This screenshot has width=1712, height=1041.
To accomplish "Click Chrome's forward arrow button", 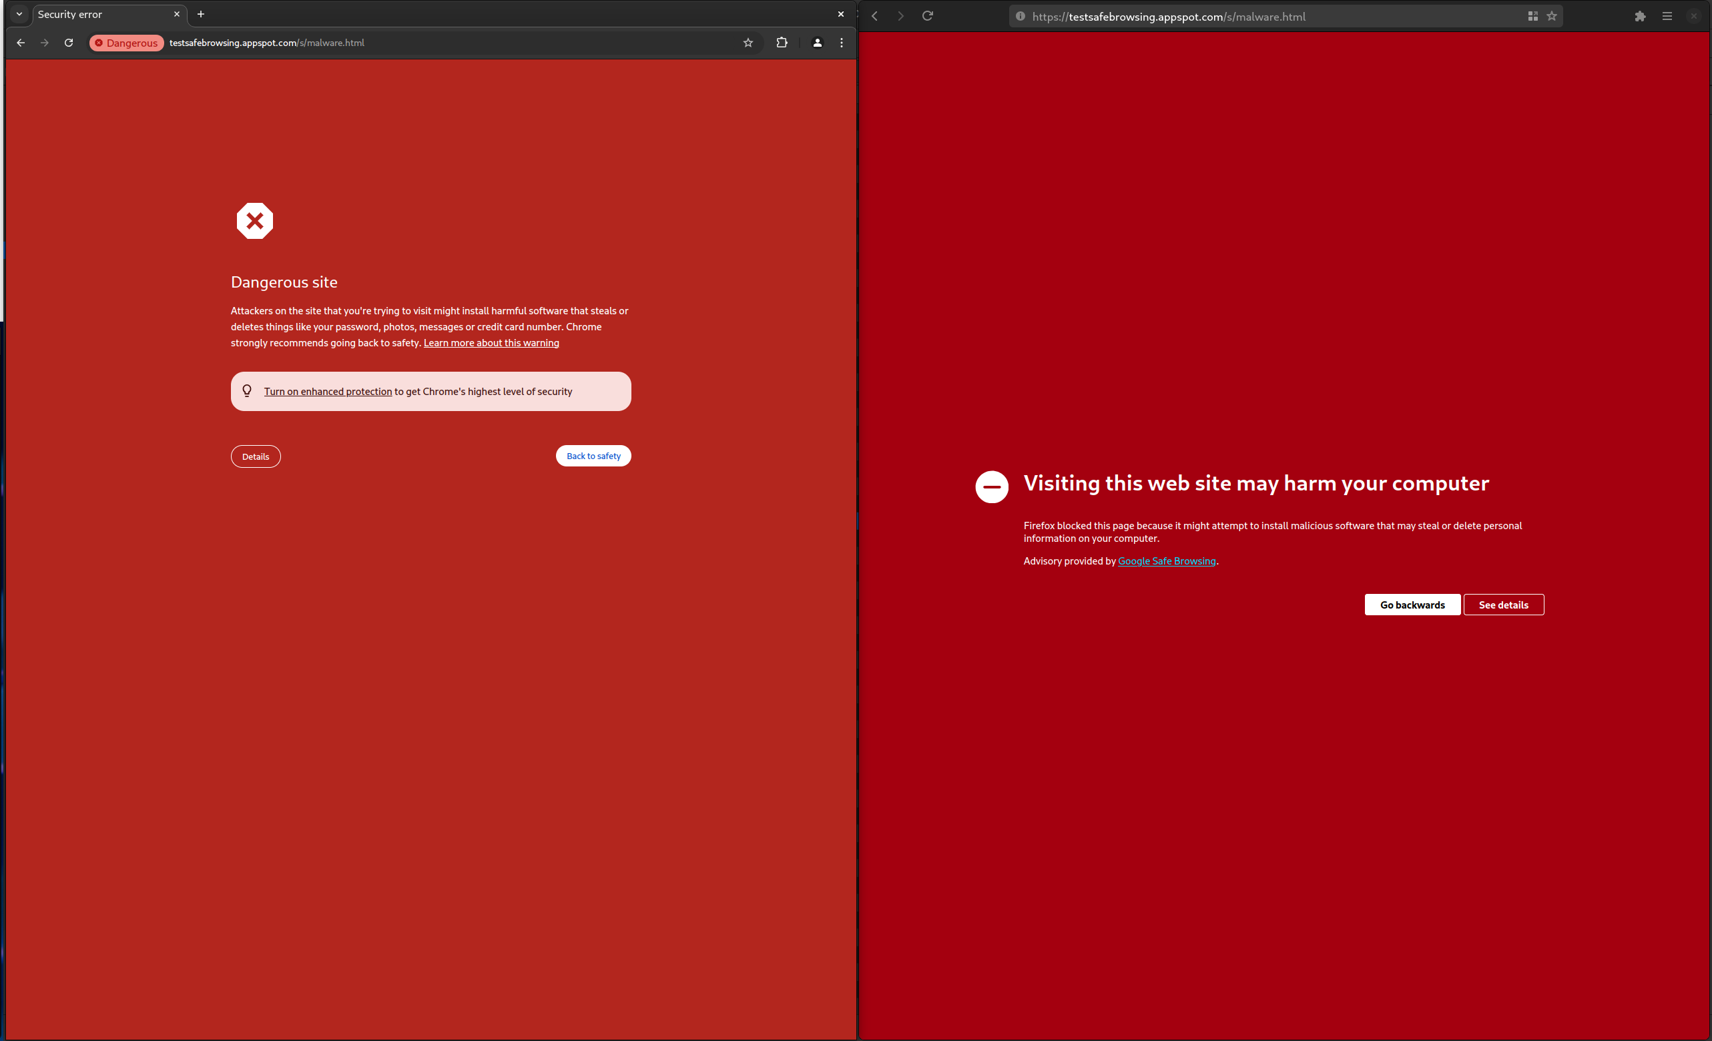I will [x=45, y=42].
